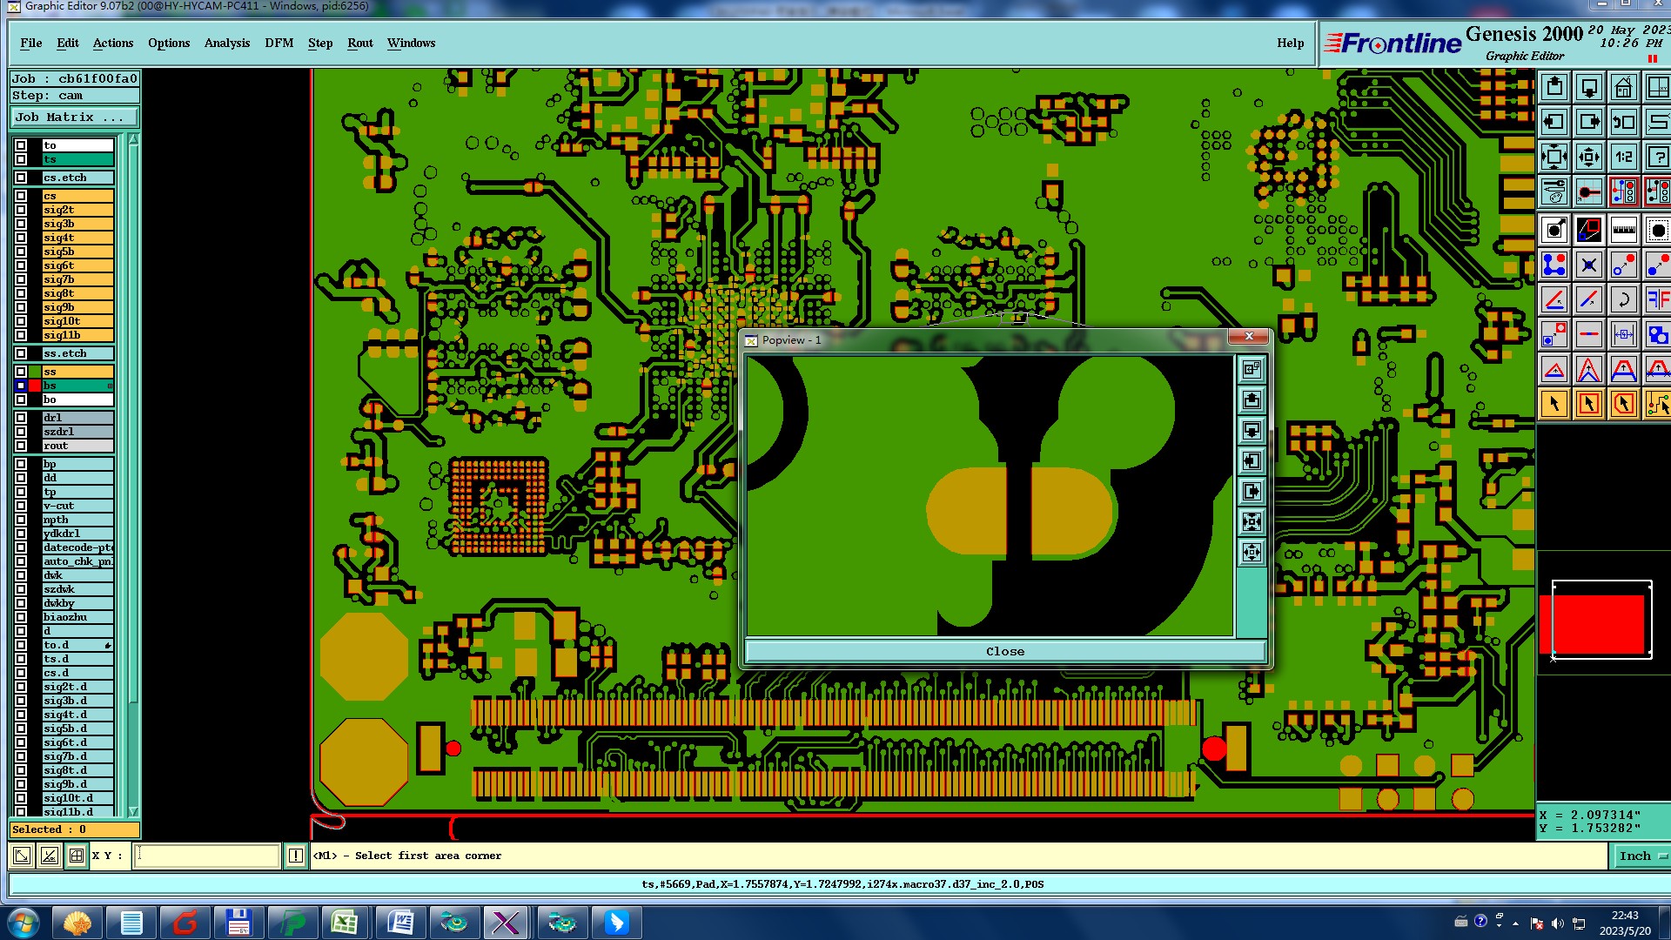
Task: Click the Home view icon in toolbar
Action: (x=1623, y=88)
